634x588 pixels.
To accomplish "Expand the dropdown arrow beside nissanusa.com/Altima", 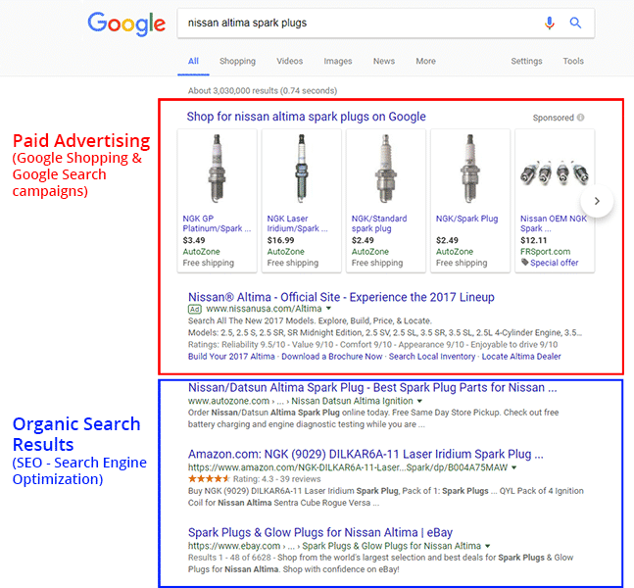I will [x=326, y=309].
